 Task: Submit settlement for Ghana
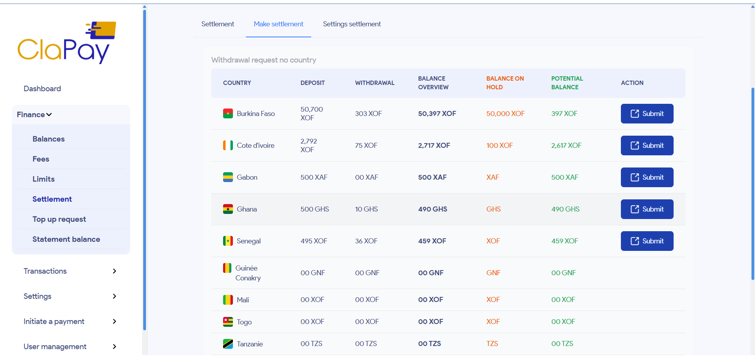click(x=647, y=209)
